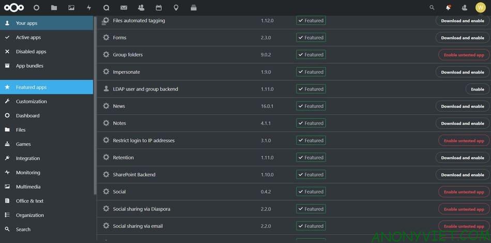Image resolution: width=491 pixels, height=243 pixels.
Task: Open Maps location pin icon
Action: 176,8
